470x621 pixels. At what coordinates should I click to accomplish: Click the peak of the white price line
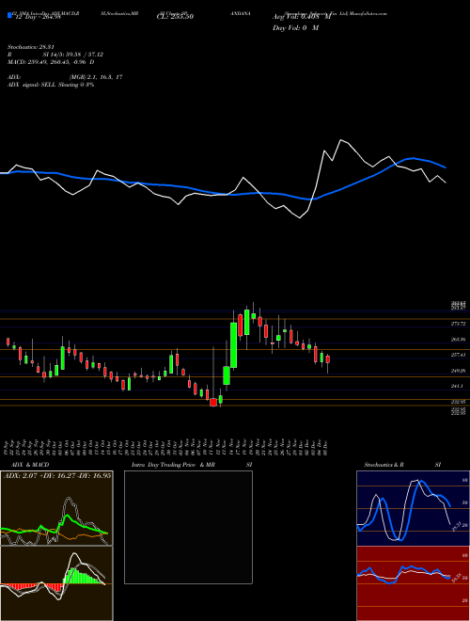[340, 140]
